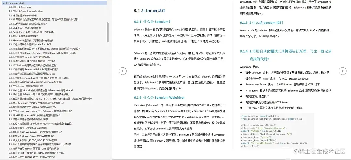351x160 pixels.
Task: Click the page heading 9.1 Selenium 基础
Action: click(150, 11)
